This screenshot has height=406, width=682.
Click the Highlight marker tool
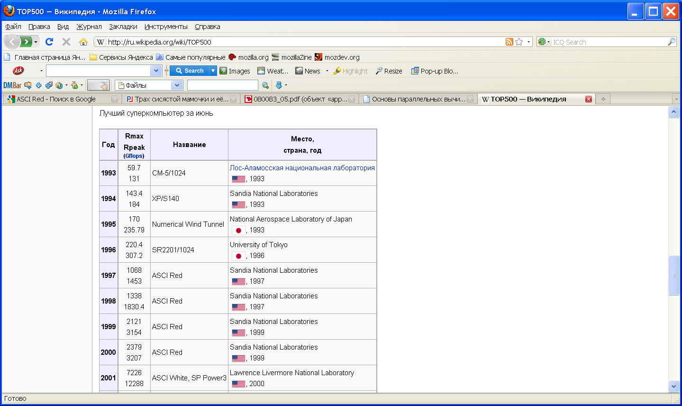coord(351,71)
